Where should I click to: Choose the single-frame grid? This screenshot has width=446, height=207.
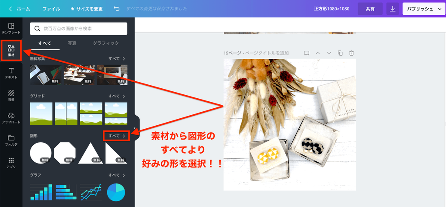click(x=41, y=114)
